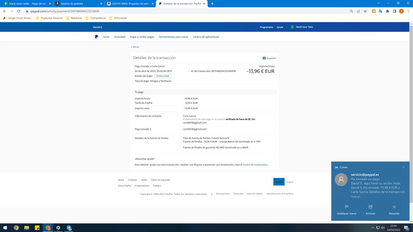Click the flag icon to Establecer marca

coord(347,207)
